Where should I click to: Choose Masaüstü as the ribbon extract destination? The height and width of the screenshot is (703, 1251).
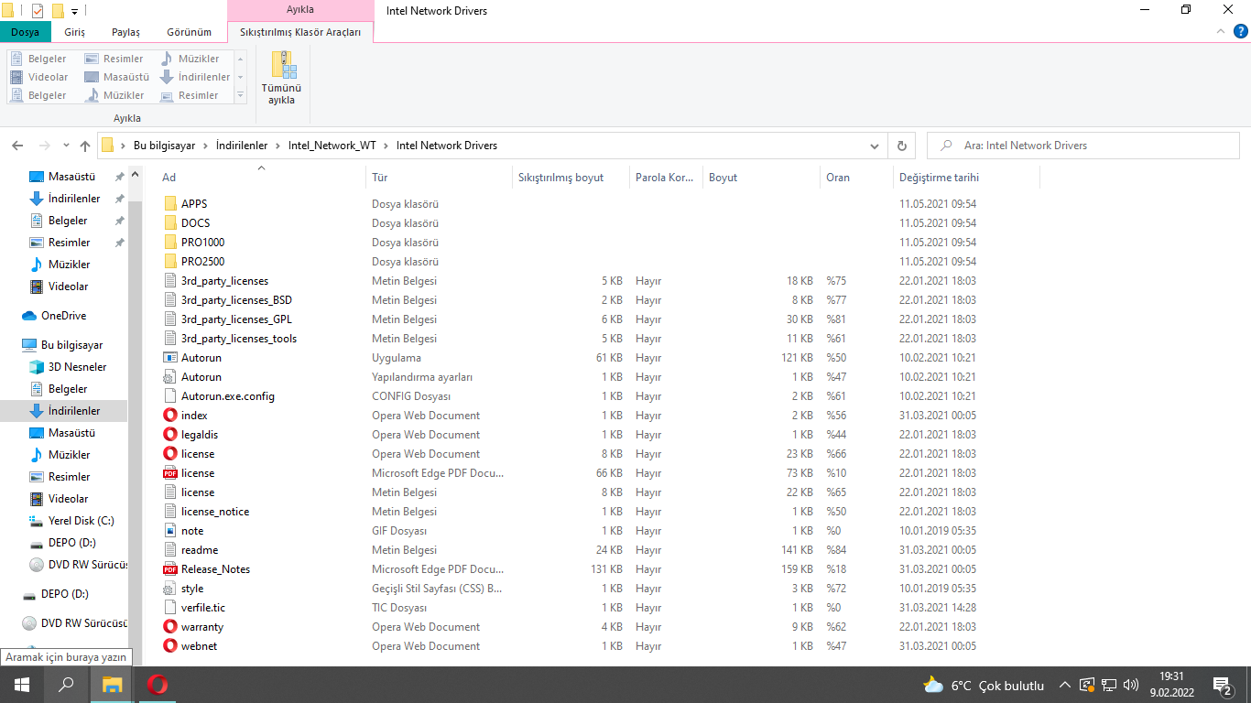point(117,77)
